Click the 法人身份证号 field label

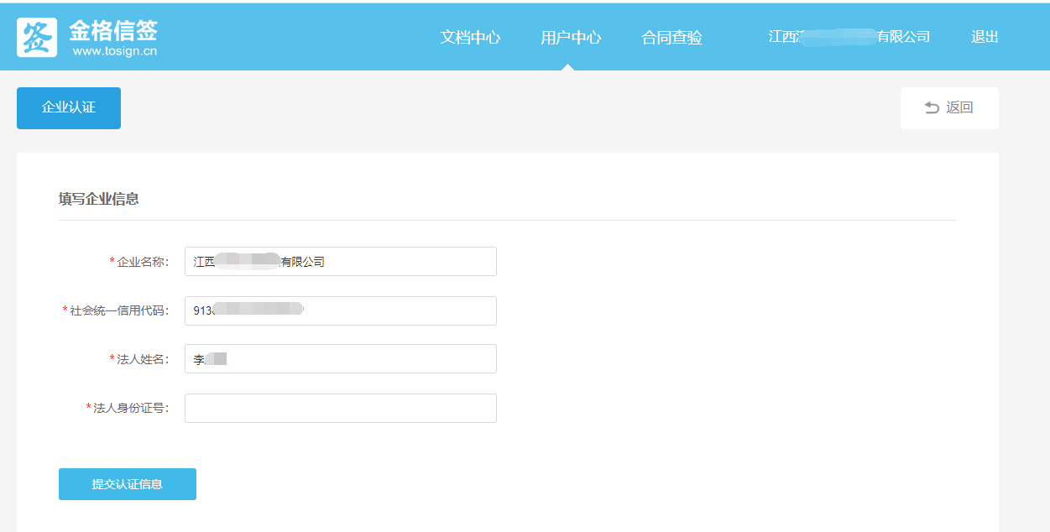[130, 409]
